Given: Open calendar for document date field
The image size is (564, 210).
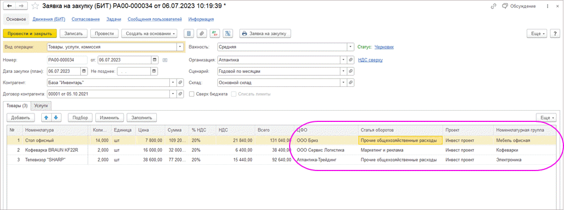Looking at the screenshot, I should [x=155, y=59].
